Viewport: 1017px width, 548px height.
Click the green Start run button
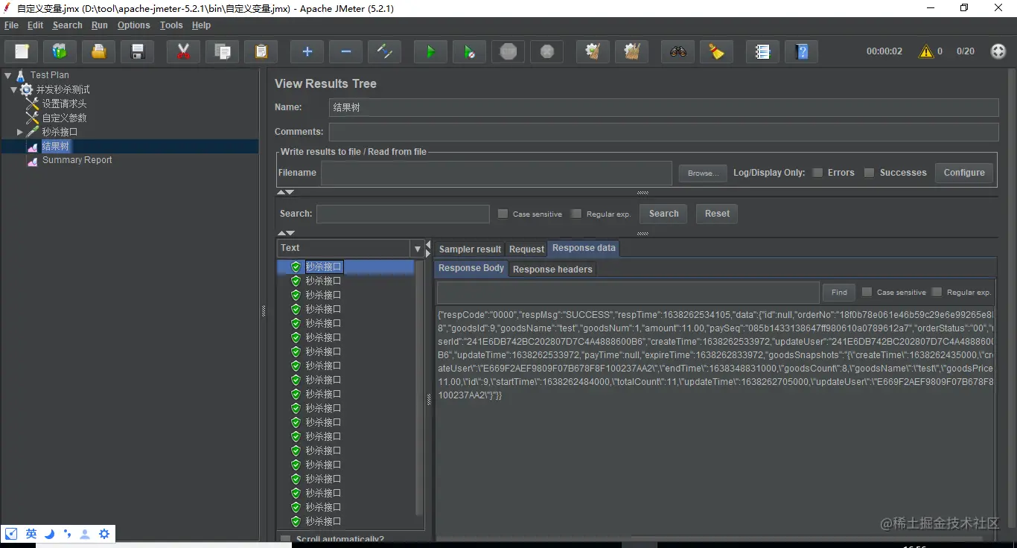pos(430,51)
